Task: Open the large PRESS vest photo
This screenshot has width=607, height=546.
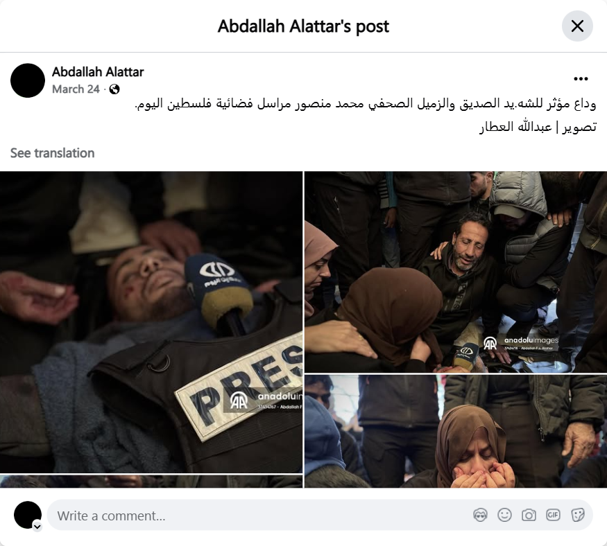Action: (x=151, y=322)
